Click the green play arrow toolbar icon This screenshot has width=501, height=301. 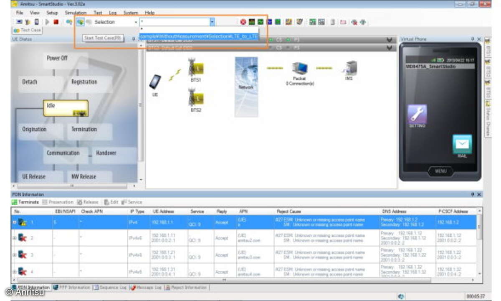click(47, 22)
